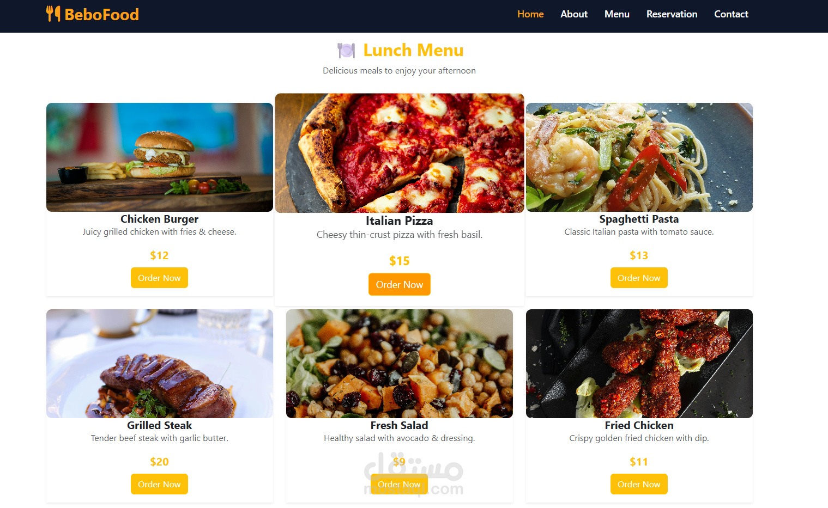
Task: Select the Grilled Steak photo
Action: pos(160,364)
